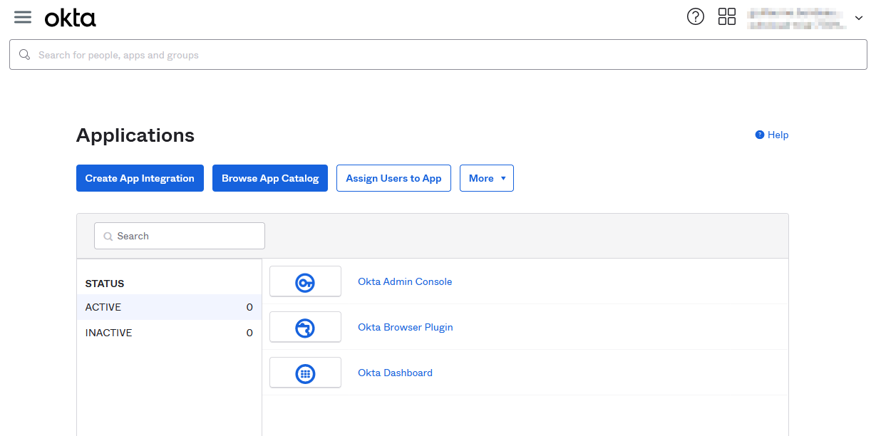Click Create App Integration
The width and height of the screenshot is (871, 436).
[140, 178]
